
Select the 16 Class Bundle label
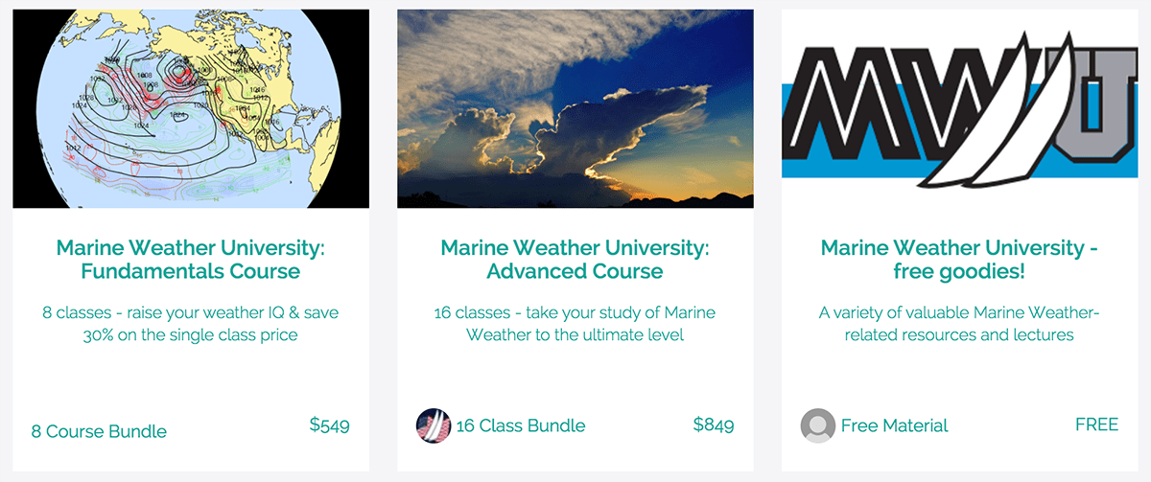coord(520,425)
